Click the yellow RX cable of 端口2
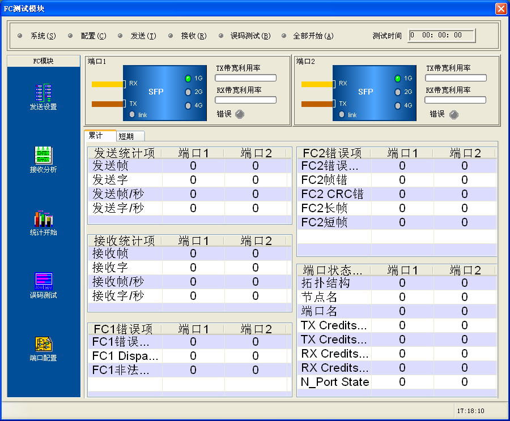This screenshot has height=421, width=510. click(x=317, y=84)
